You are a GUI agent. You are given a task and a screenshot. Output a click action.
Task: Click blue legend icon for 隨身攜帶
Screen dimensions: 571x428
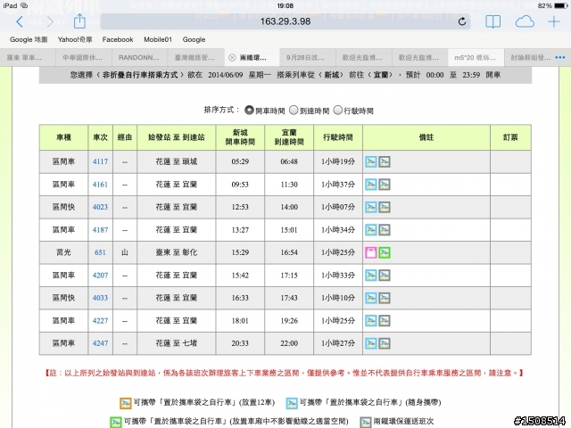[x=292, y=403]
